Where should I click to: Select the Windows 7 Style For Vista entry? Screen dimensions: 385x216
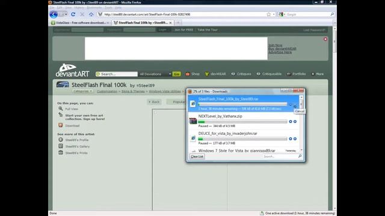click(x=244, y=151)
